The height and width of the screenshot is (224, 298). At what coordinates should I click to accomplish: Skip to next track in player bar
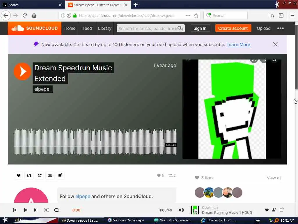pos(36,210)
